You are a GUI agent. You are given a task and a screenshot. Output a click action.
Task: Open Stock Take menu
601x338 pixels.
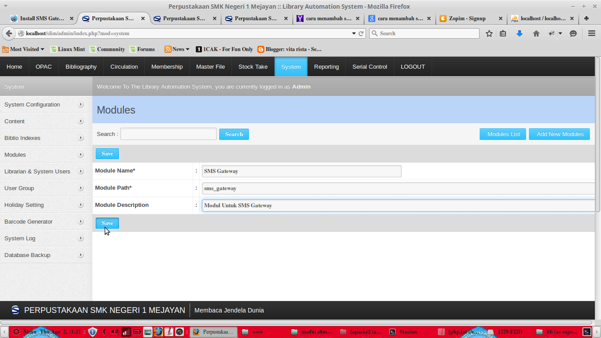tap(253, 66)
